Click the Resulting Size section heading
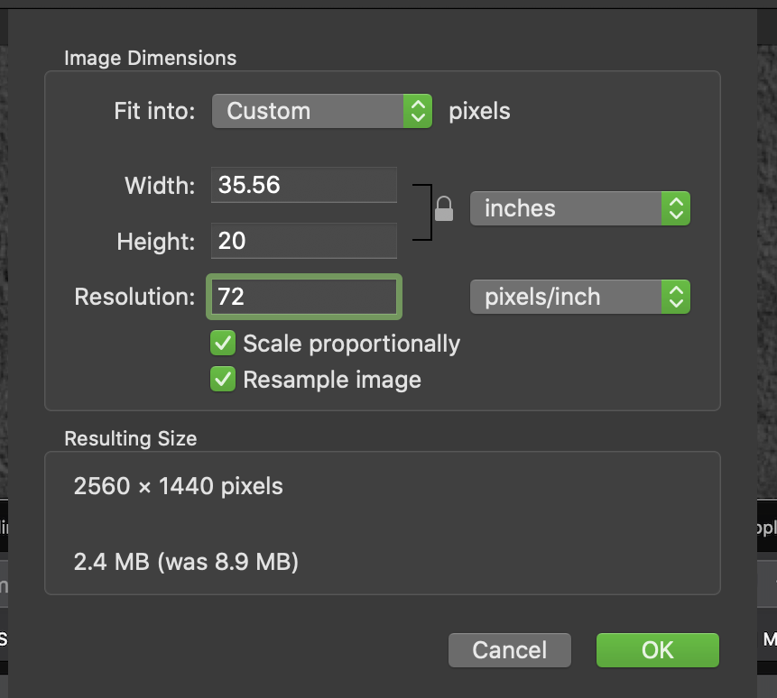The image size is (777, 698). click(x=130, y=439)
